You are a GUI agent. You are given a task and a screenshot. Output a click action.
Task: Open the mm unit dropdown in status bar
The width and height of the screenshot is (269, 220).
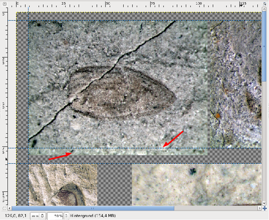38,216
